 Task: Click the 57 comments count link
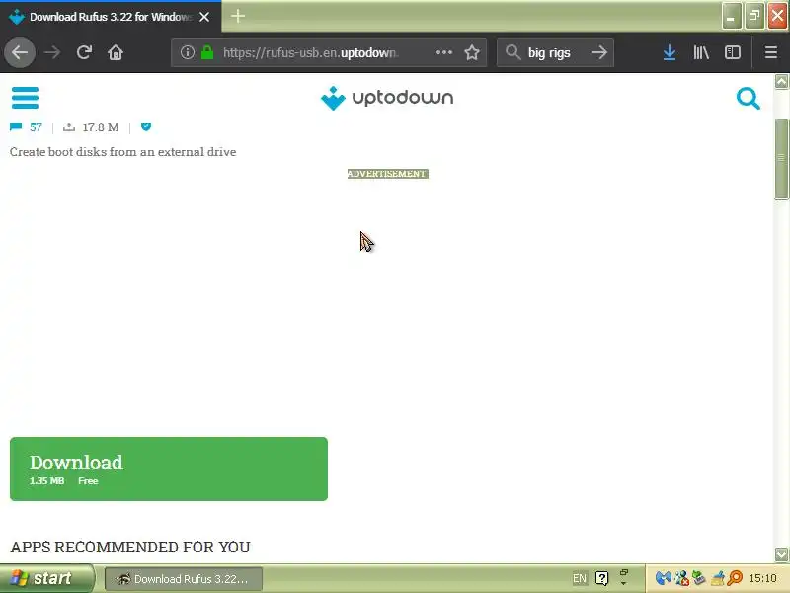coord(36,127)
